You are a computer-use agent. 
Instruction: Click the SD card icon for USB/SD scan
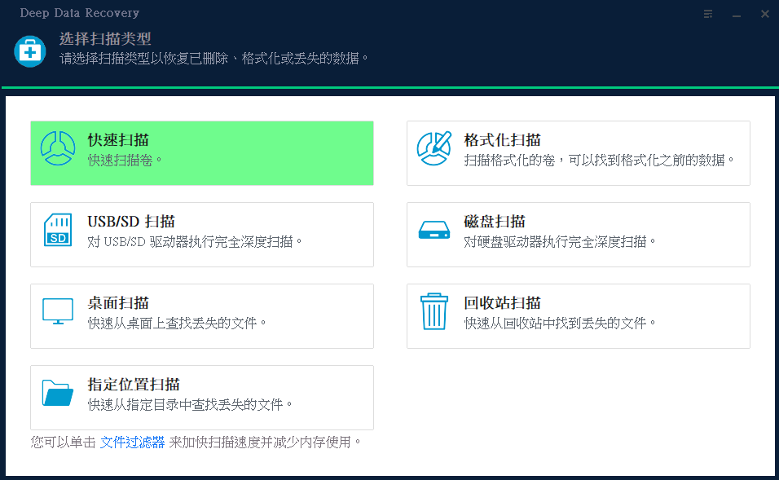tap(58, 230)
